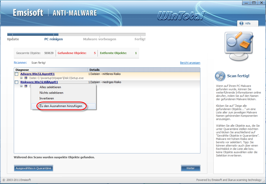Collapse the Adware.Win32.Agent!E1 file entry
The image size is (266, 184).
pyautogui.click(x=21, y=78)
